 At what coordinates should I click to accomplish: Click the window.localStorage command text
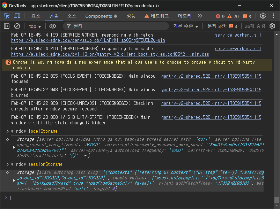34,131
